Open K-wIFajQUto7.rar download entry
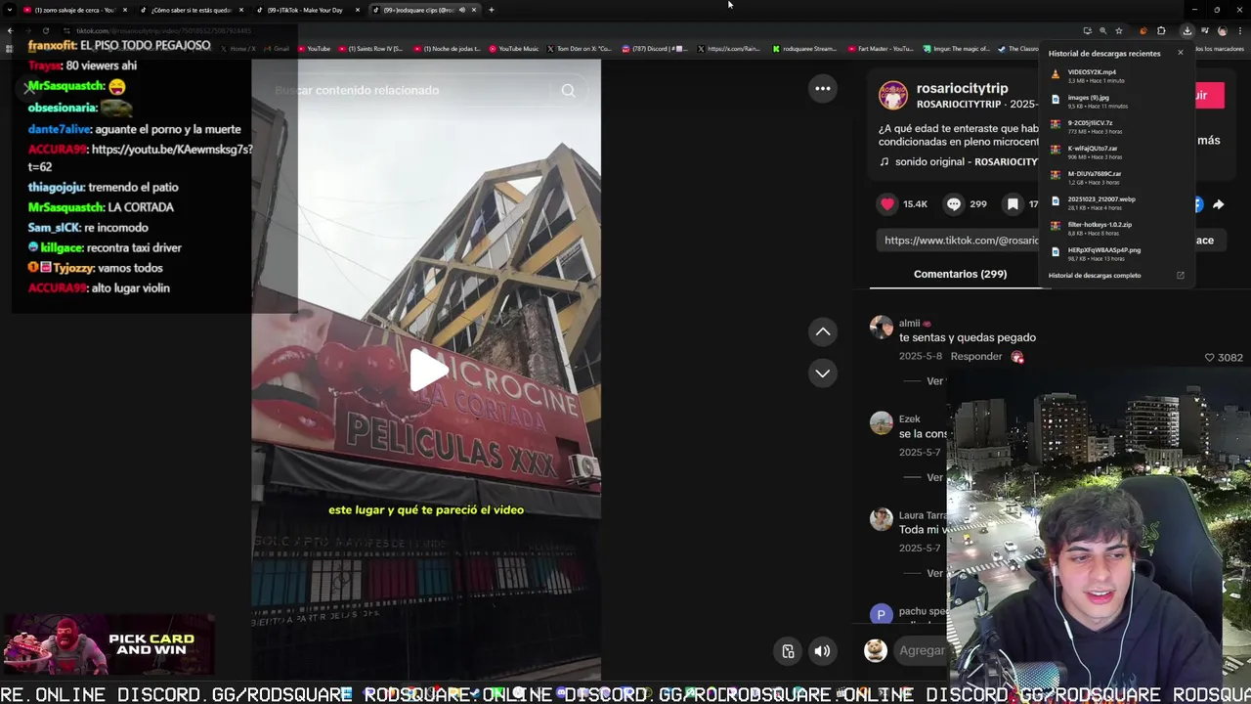The width and height of the screenshot is (1251, 704). (x=1114, y=152)
